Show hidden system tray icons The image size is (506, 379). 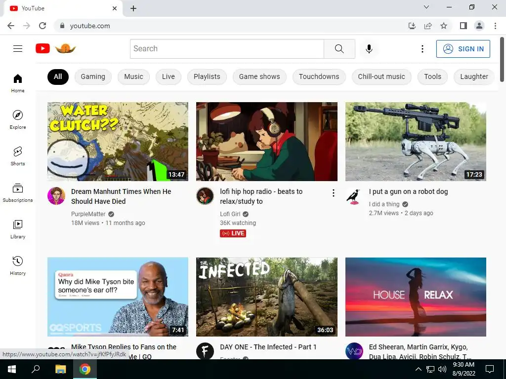pyautogui.click(x=418, y=369)
